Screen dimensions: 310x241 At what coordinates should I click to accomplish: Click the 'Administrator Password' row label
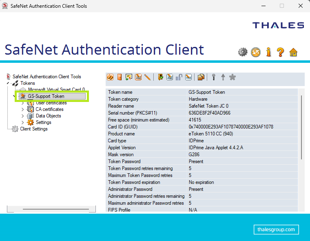130,189
